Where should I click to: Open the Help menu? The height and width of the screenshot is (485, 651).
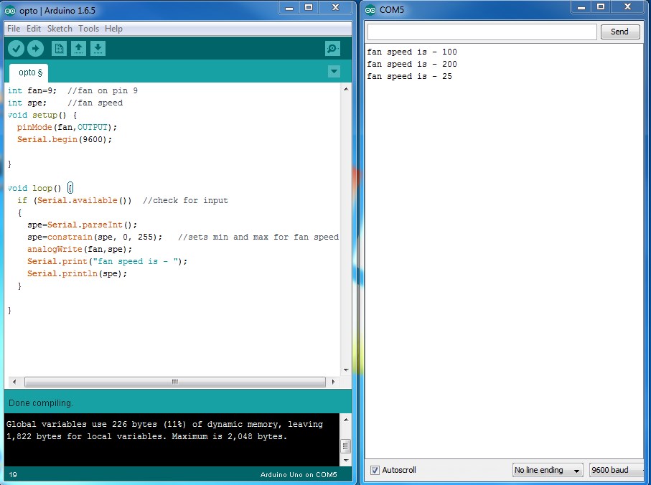(113, 29)
